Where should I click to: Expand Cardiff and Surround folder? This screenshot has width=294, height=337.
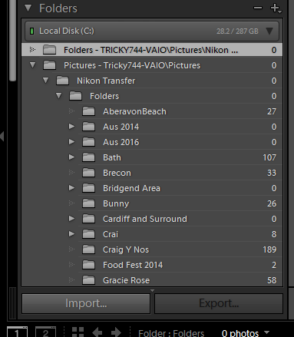tap(71, 219)
